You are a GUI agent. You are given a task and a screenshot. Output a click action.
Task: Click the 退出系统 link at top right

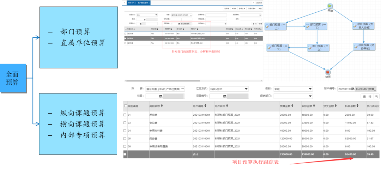click(x=259, y=3)
